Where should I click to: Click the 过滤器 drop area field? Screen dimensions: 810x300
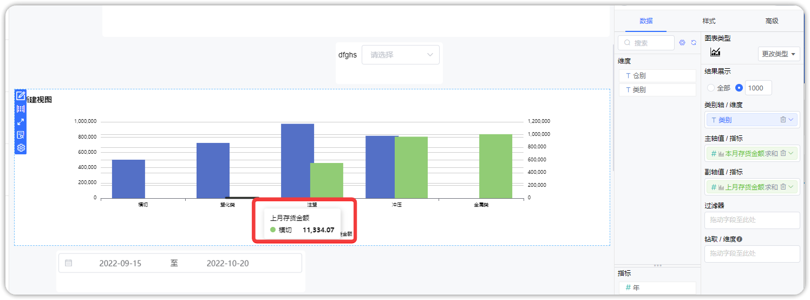coord(752,220)
